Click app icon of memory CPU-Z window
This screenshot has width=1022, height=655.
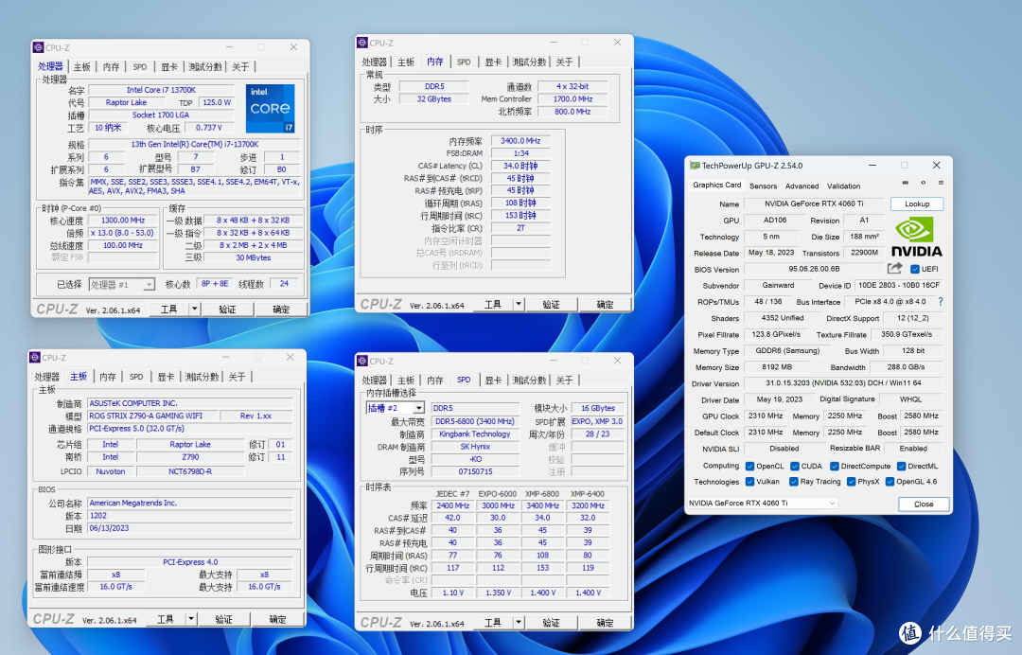(362, 43)
